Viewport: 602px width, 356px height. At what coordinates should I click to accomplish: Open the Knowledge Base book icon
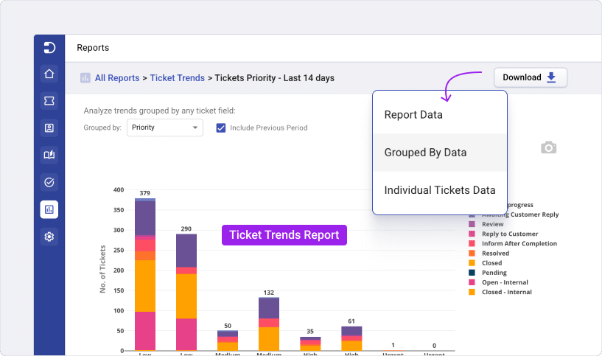[49, 155]
